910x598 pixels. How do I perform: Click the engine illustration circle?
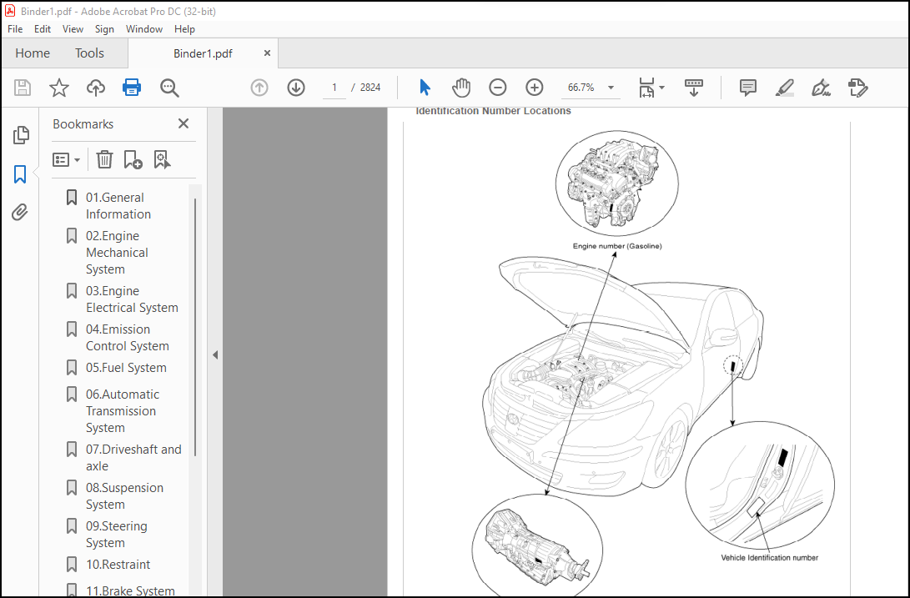pos(617,183)
